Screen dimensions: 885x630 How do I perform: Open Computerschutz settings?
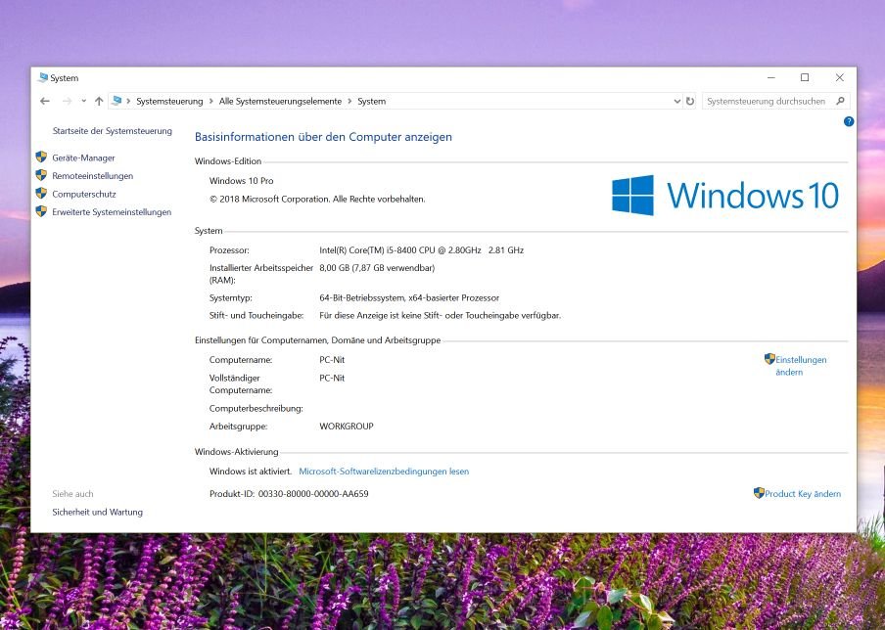click(84, 194)
